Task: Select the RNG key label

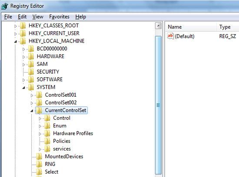Action: pyautogui.click(x=50, y=164)
